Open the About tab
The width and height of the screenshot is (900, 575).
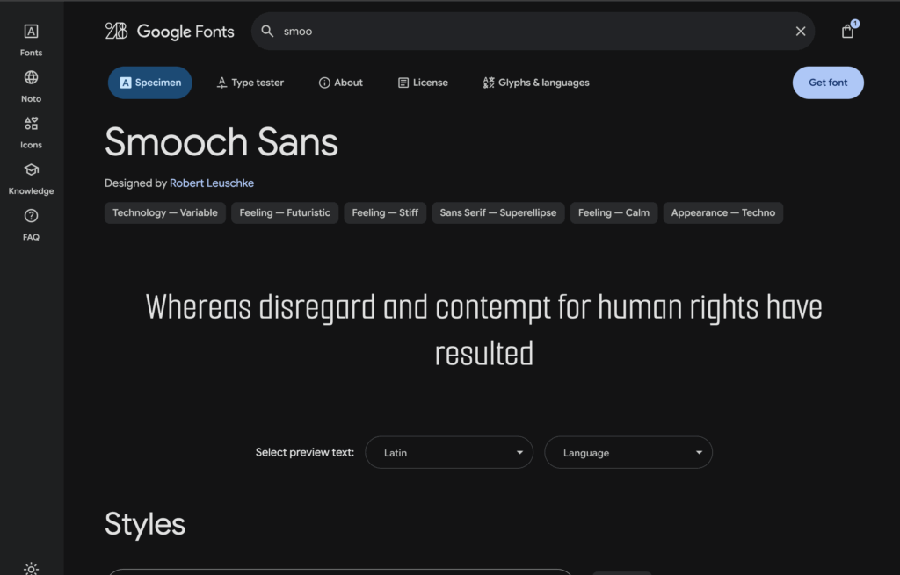(340, 83)
